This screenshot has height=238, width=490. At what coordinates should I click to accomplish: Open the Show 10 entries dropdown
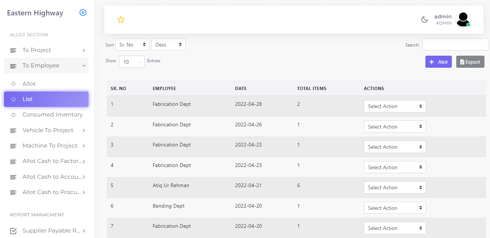pyautogui.click(x=132, y=62)
